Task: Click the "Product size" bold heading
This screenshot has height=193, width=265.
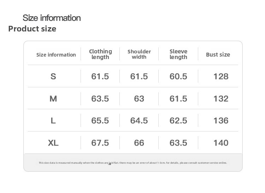Action: pos(32,29)
